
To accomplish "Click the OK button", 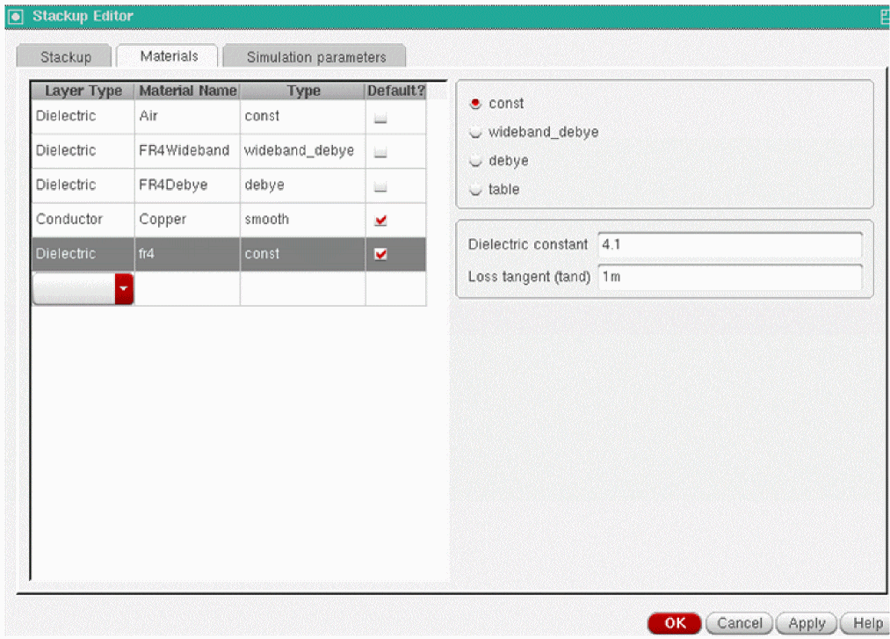I will [675, 623].
